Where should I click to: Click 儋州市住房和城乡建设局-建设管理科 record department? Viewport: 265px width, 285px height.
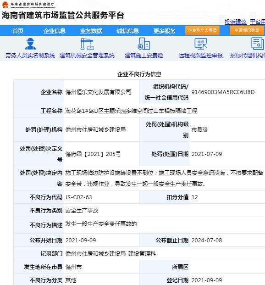110,254
